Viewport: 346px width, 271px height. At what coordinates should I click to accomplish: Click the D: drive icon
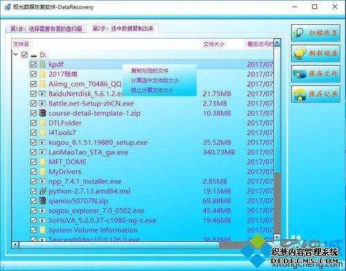[x=34, y=55]
